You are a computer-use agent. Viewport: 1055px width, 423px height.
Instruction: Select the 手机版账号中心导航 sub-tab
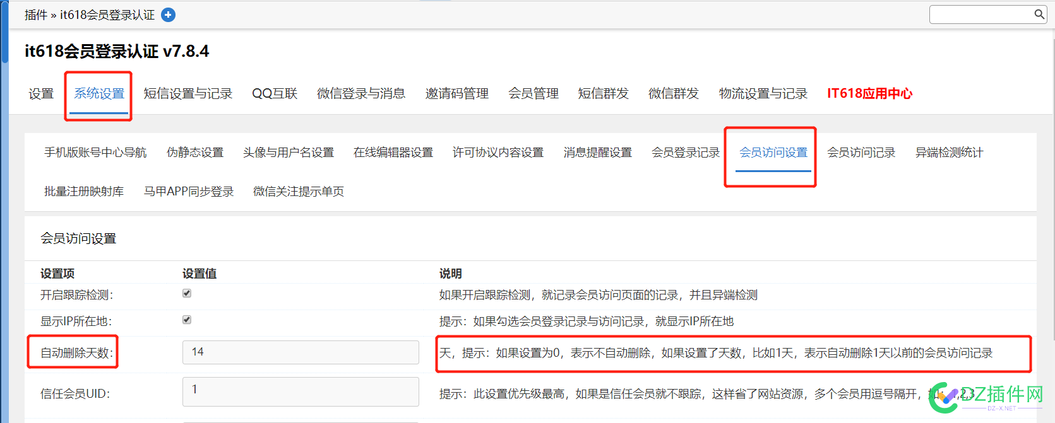pos(95,153)
